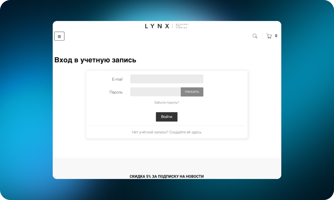This screenshot has width=334, height=200.
Task: Submit login with Войти button
Action: (x=167, y=117)
